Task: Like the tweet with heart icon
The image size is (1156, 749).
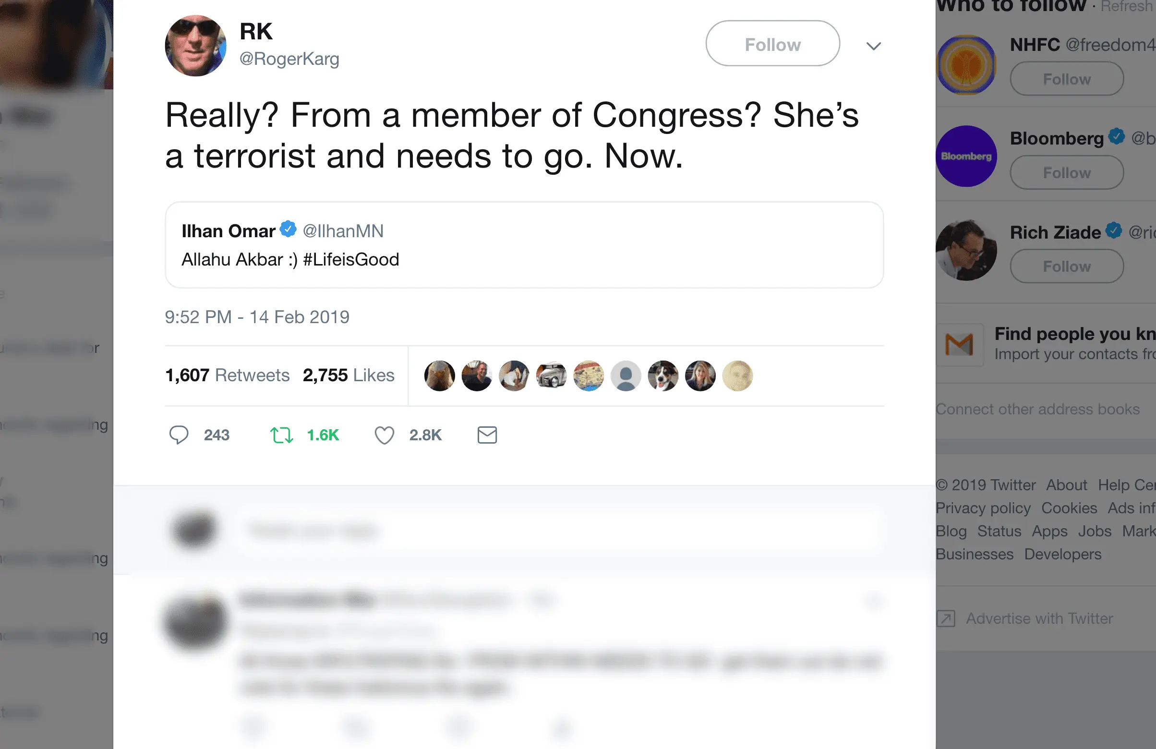Action: 384,435
